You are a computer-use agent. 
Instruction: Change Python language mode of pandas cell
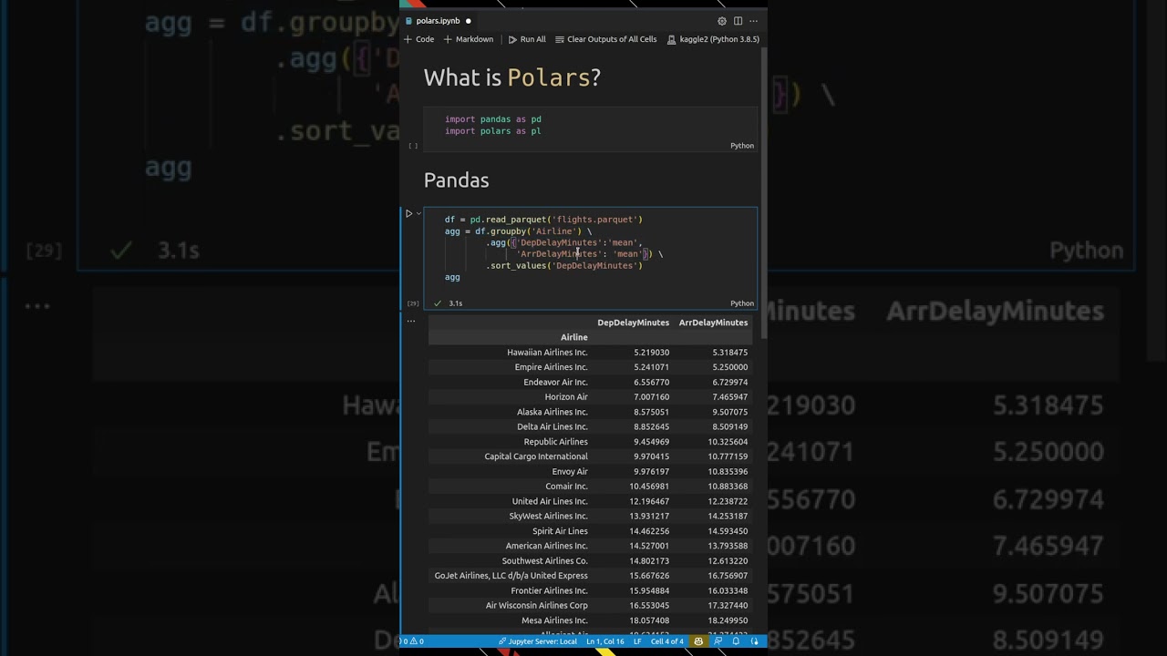coord(741,303)
